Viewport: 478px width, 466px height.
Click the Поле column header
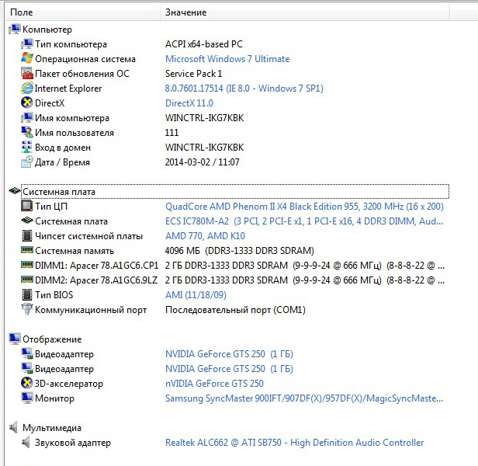(83, 12)
